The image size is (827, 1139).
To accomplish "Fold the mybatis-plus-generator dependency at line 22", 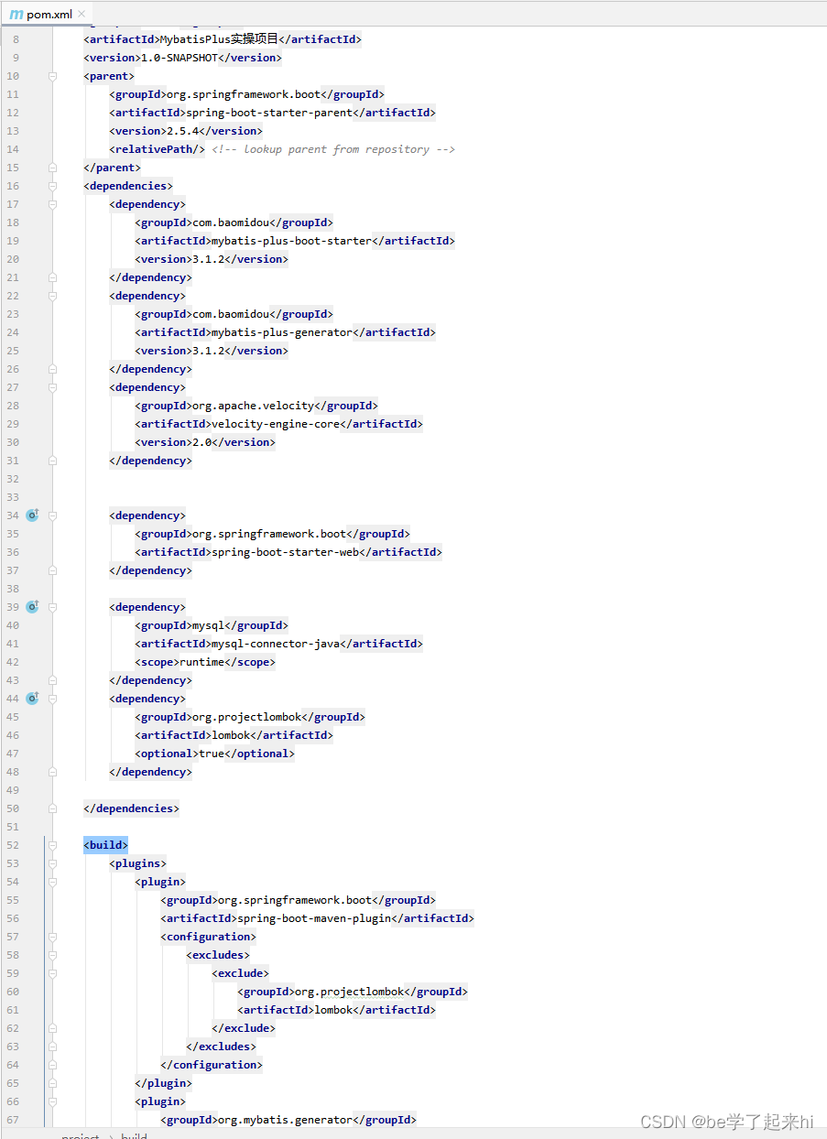I will point(53,296).
